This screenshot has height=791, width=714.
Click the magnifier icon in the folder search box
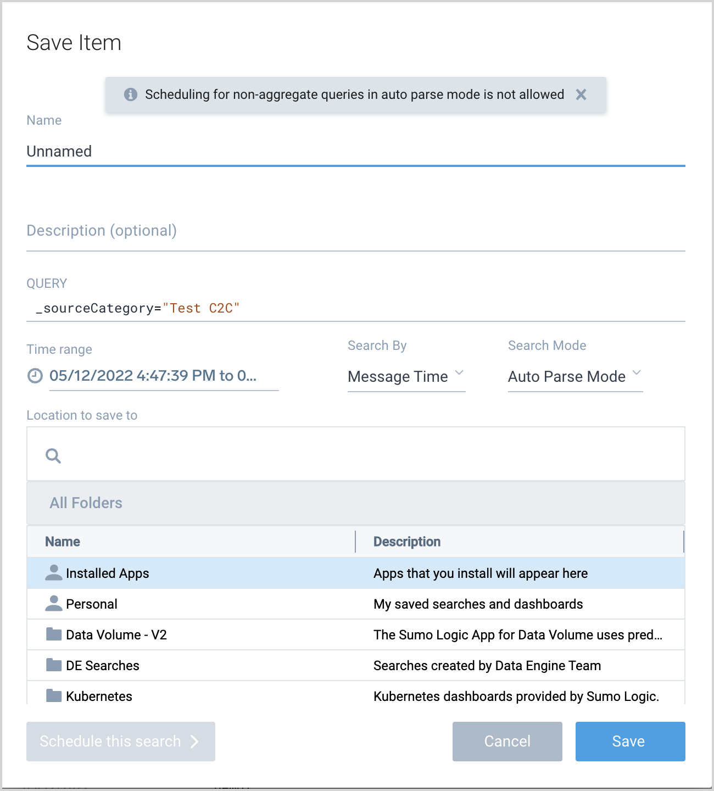[53, 455]
